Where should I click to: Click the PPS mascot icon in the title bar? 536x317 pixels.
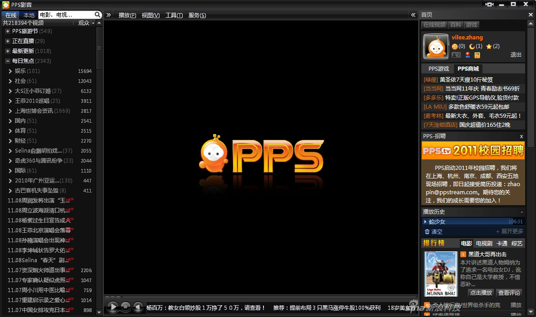coord(6,5)
